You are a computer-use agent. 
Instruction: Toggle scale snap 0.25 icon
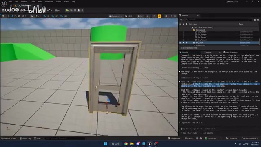click(x=62, y=16)
